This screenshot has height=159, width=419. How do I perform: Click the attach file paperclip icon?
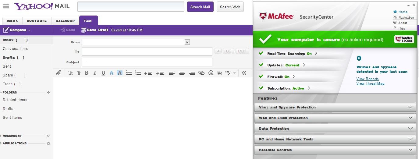59,73
